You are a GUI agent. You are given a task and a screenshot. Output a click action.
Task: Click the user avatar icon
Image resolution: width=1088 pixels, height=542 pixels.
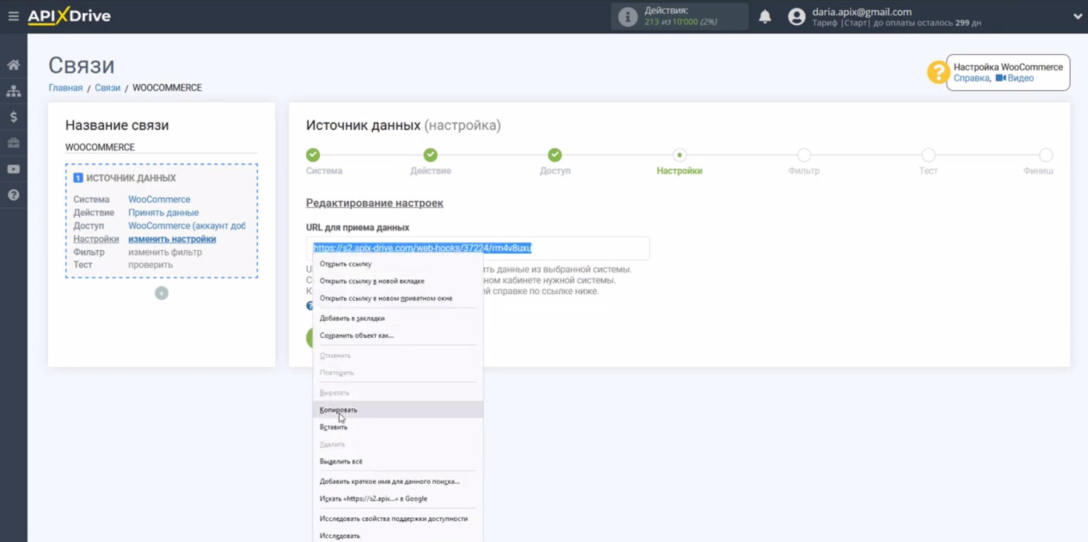tap(797, 16)
